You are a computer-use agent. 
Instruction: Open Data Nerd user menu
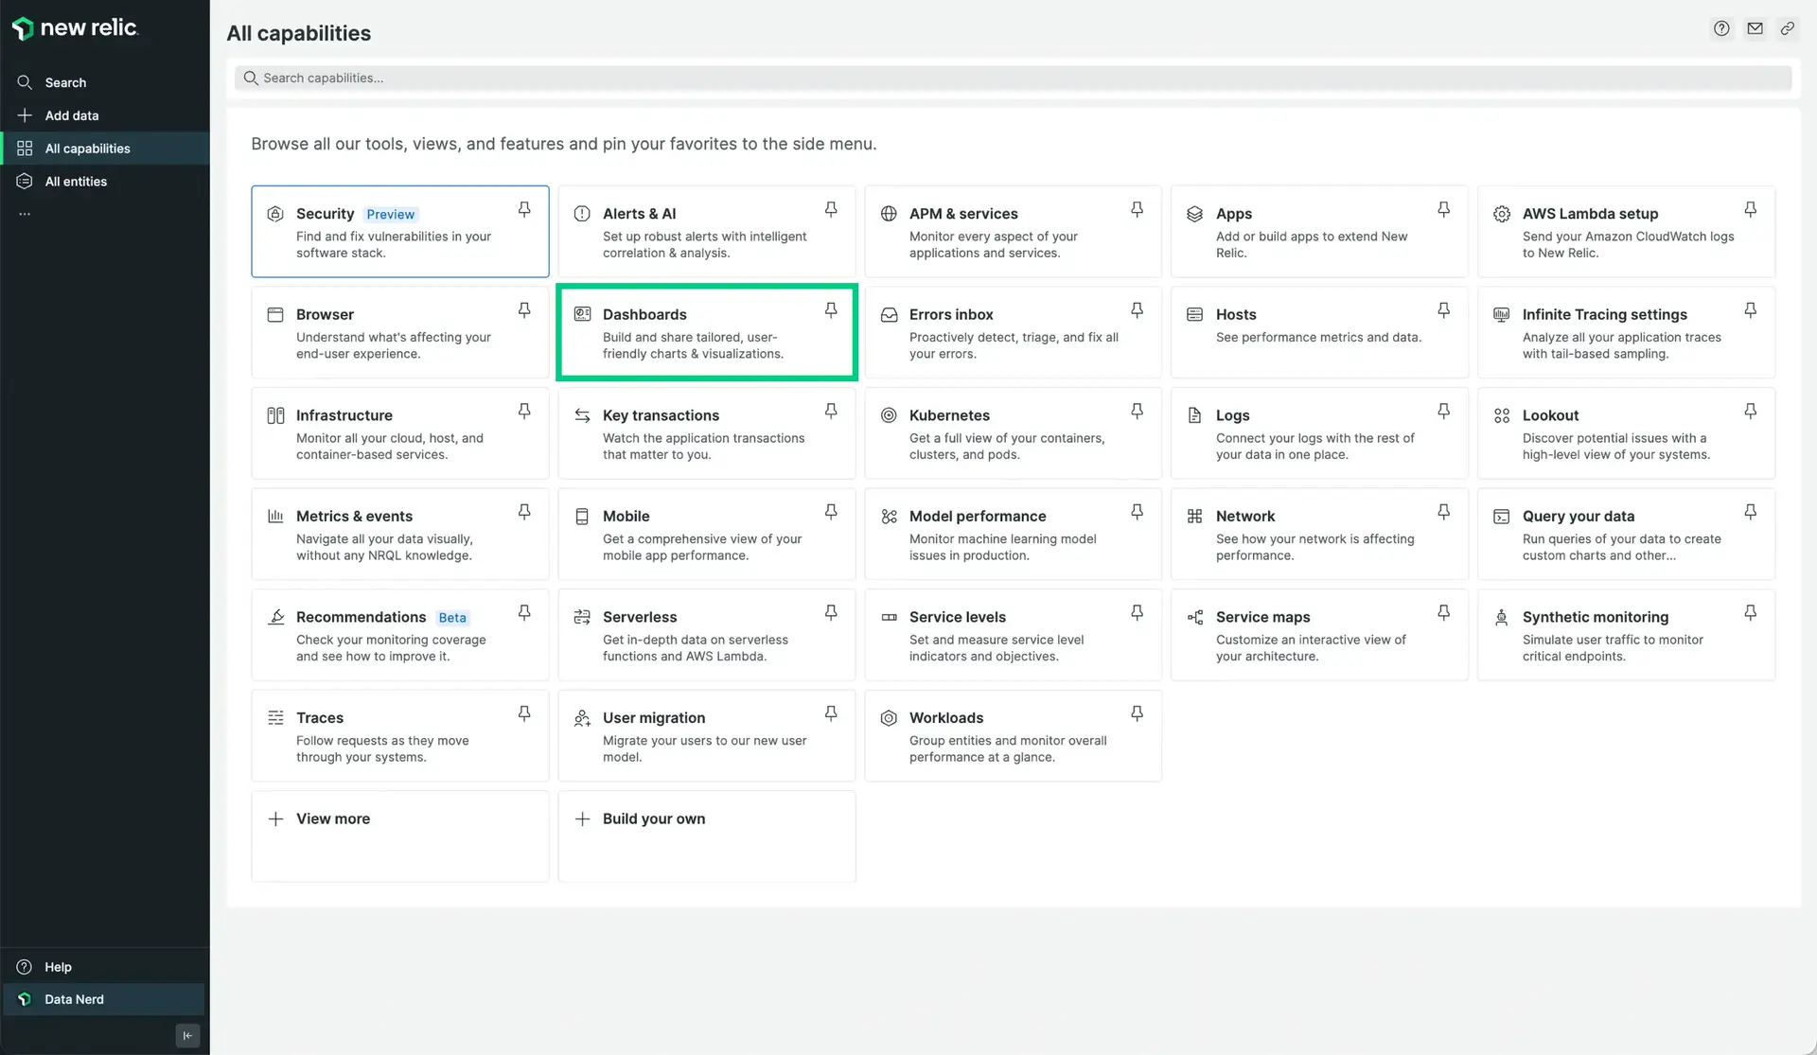pyautogui.click(x=74, y=999)
